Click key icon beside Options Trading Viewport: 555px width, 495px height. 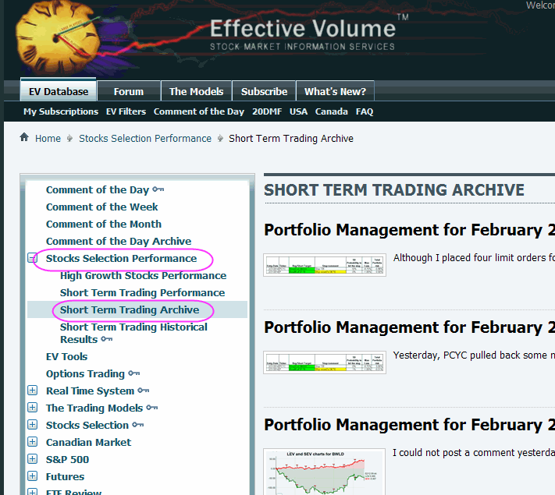click(x=134, y=373)
